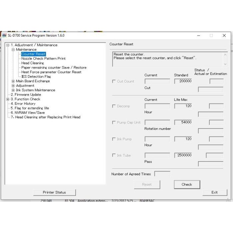Image resolution: width=233 pixels, height=233 pixels.
Task: Click the Reset button
Action: [147, 184]
